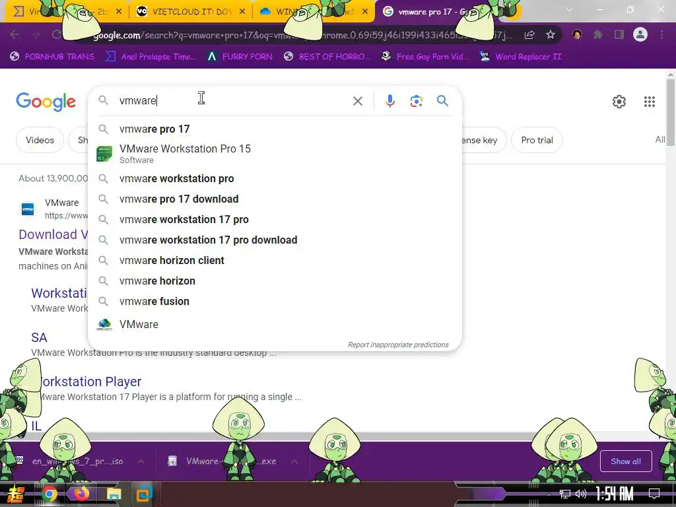Click the Chrome address bar URL

coord(302,35)
